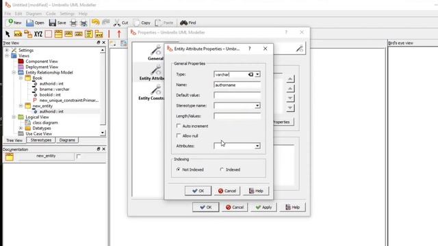Click the New document toolbar icon
Image resolution: width=438 pixels, height=246 pixels.
14,23
